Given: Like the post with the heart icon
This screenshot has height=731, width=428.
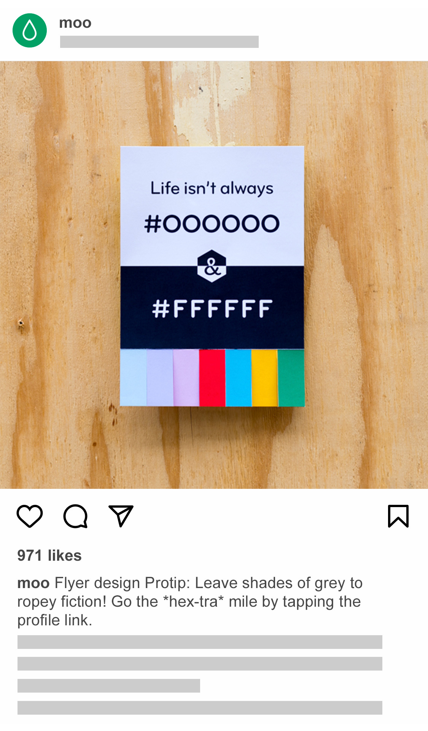Looking at the screenshot, I should (30, 516).
